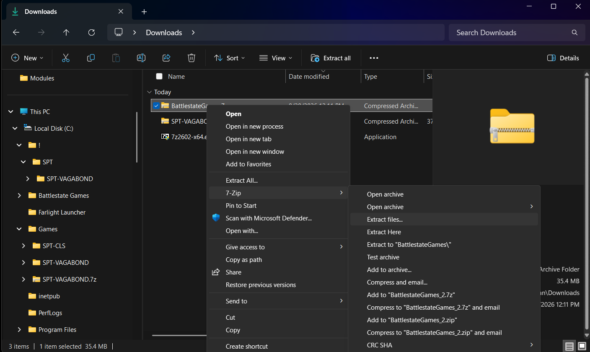Choose Extract files... in 7-Zip submenu
This screenshot has height=352, width=590.
tap(444, 219)
